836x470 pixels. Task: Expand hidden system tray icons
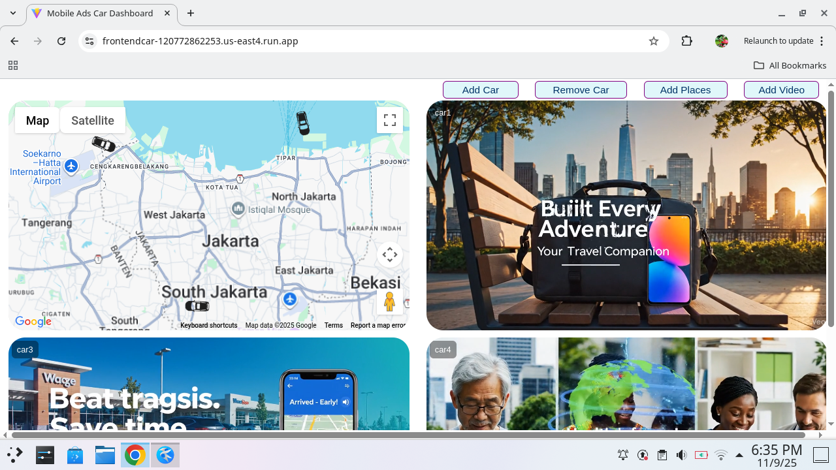click(739, 455)
